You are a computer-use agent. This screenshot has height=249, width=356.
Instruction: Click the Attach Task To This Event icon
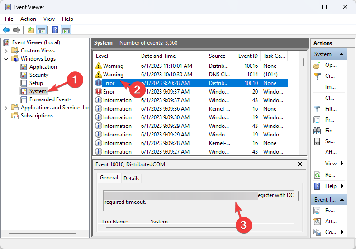317,221
